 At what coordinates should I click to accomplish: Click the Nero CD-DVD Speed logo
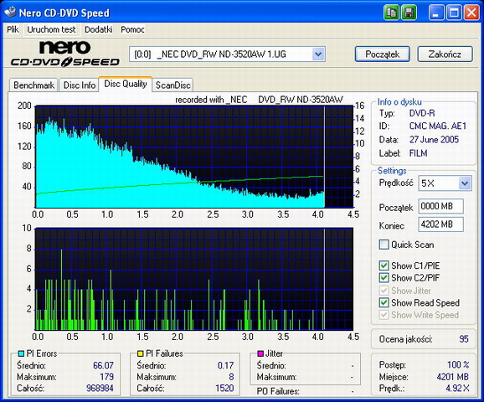[64, 54]
